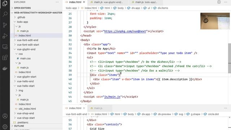Screen dimensions: 231x130
Task: Click todo-app in top breadcrumb
Action: 71,8
